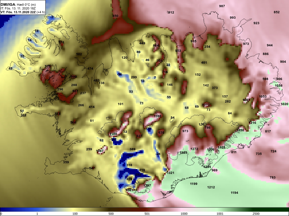This screenshot has width=289, height=216.
Task: Click the legend label '100'
Action: [x=75, y=214]
